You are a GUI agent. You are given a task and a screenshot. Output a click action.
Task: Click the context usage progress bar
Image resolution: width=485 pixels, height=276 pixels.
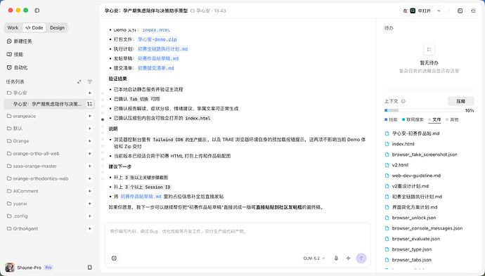coord(423,110)
